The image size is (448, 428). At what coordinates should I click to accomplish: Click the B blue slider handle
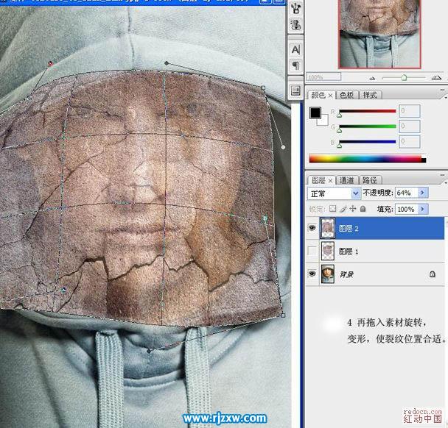coord(340,146)
